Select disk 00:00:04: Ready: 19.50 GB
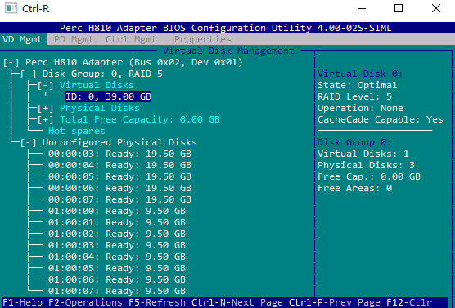455x308 pixels. pyautogui.click(x=119, y=166)
